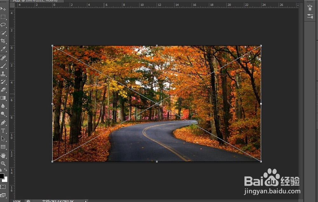
Task: Swap foreground and background colors
Action: [x=6, y=170]
